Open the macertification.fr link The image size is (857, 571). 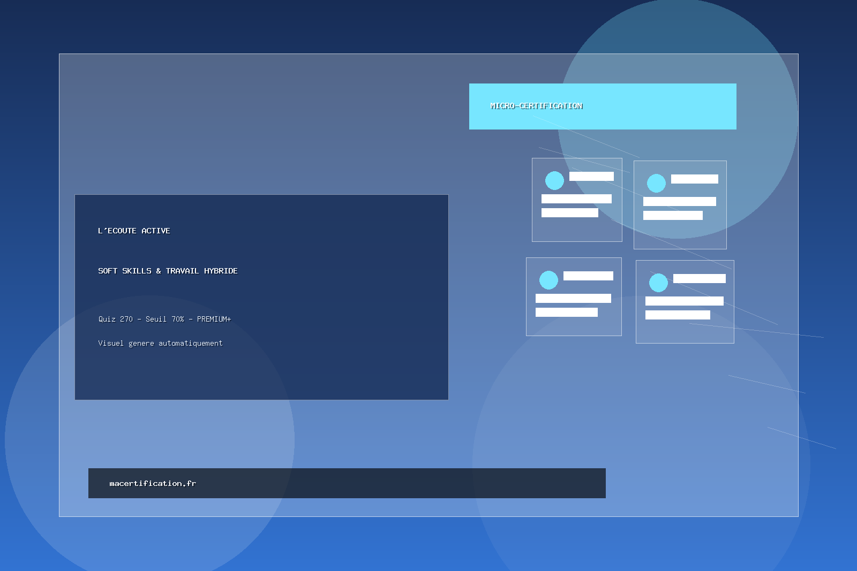[x=153, y=483]
